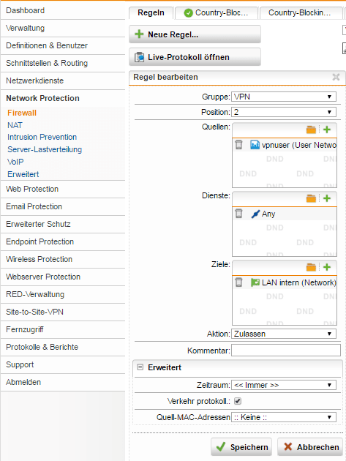This screenshot has width=346, height=461.
Task: Save the rule with Speichern
Action: pyautogui.click(x=241, y=447)
